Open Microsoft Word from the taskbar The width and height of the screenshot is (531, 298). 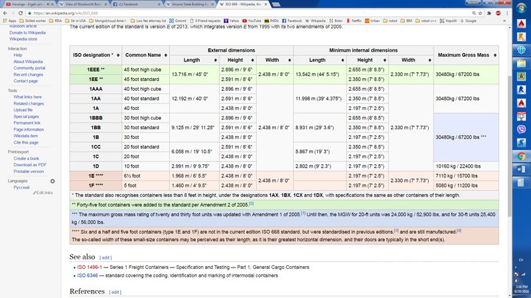(522, 170)
